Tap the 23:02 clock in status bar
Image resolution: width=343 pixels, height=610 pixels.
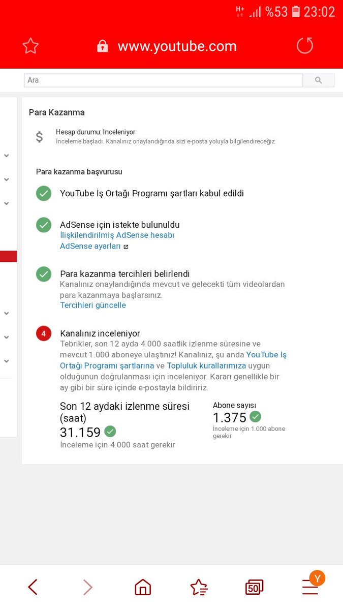tap(320, 12)
